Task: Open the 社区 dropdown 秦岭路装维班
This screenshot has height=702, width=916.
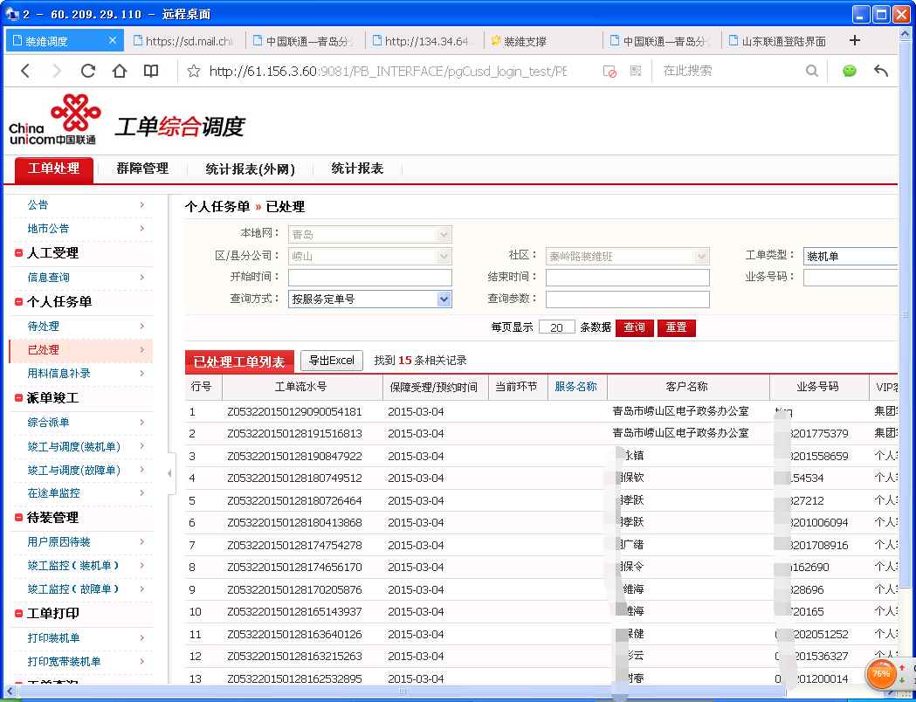Action: click(x=628, y=257)
